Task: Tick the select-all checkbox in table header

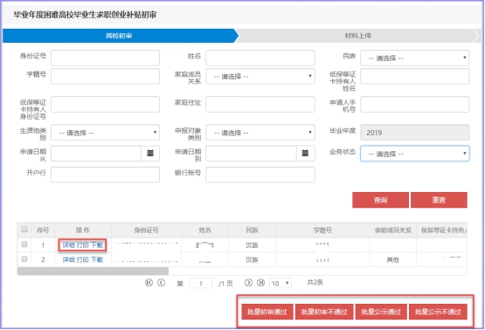Action: coord(24,230)
